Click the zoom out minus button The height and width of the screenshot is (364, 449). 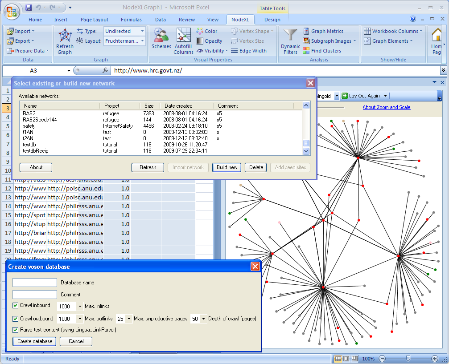[382, 359]
